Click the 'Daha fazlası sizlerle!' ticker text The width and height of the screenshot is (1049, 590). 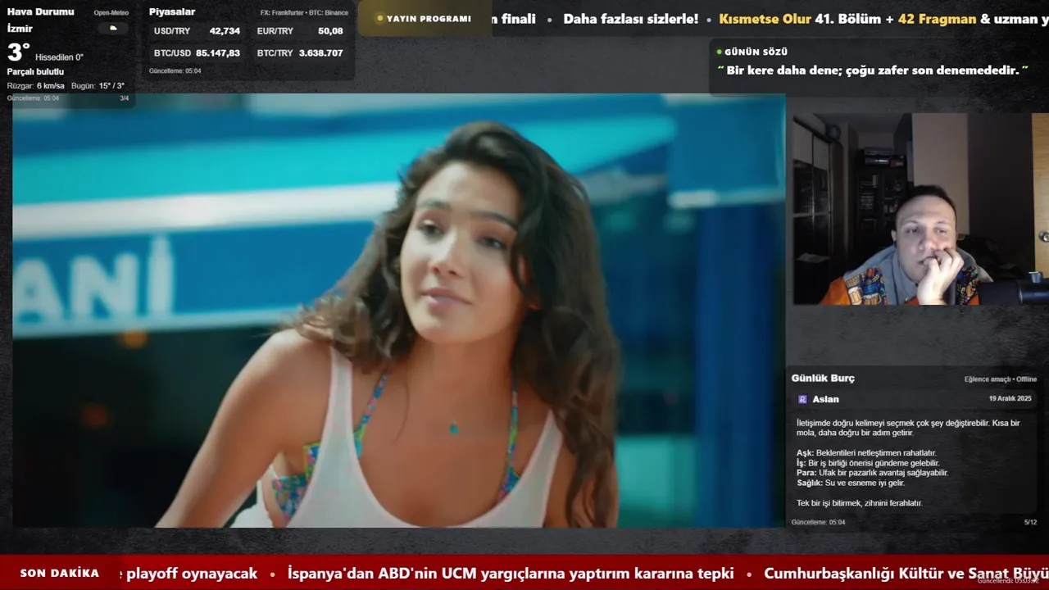631,19
